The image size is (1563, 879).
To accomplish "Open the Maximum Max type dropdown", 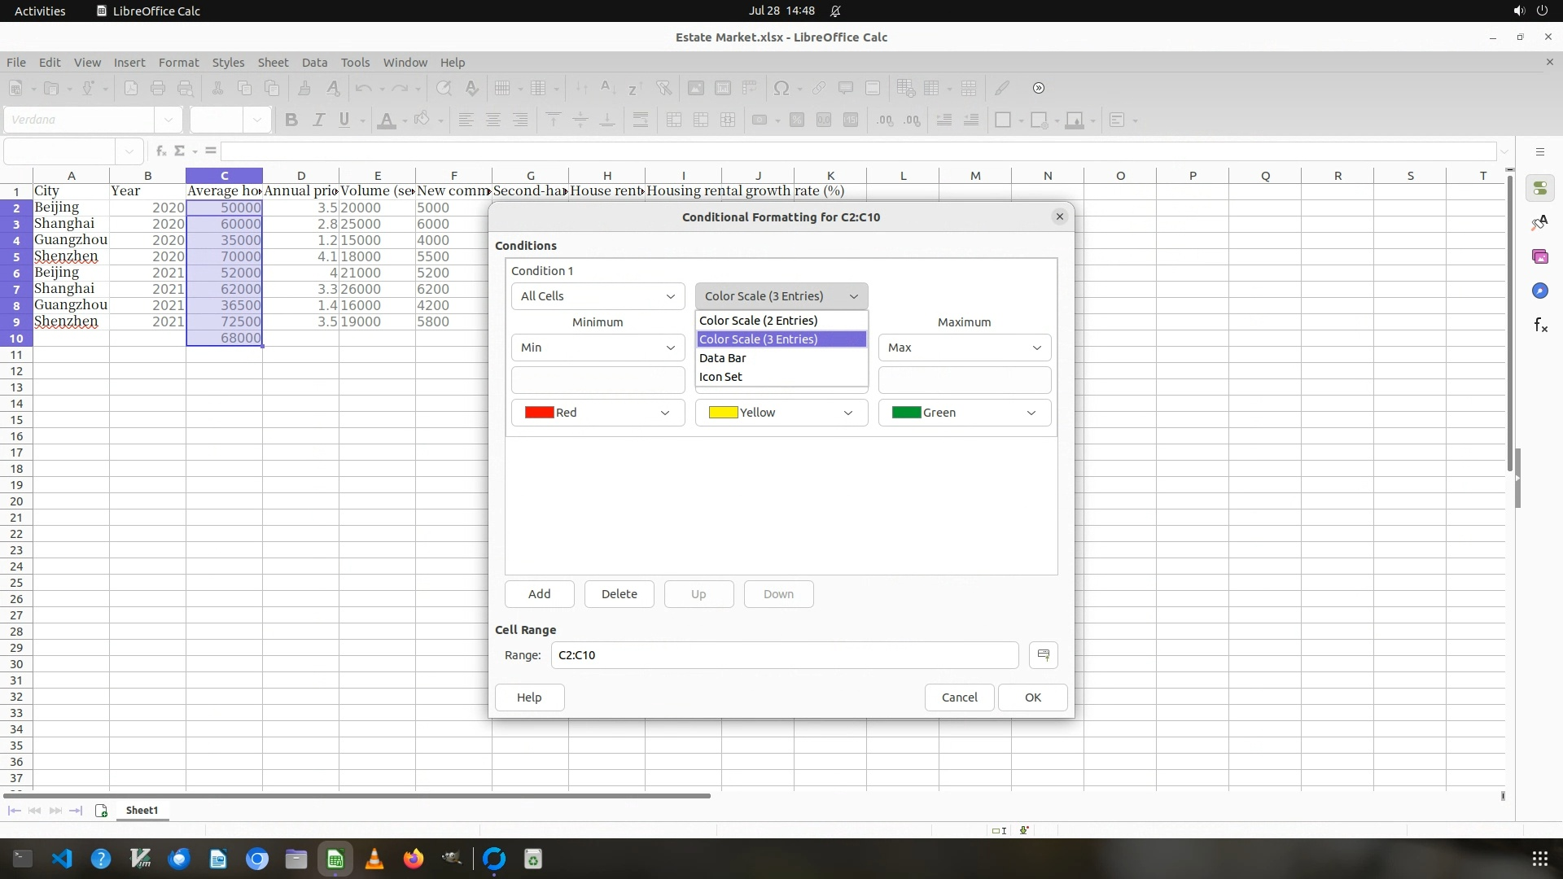I will (964, 348).
